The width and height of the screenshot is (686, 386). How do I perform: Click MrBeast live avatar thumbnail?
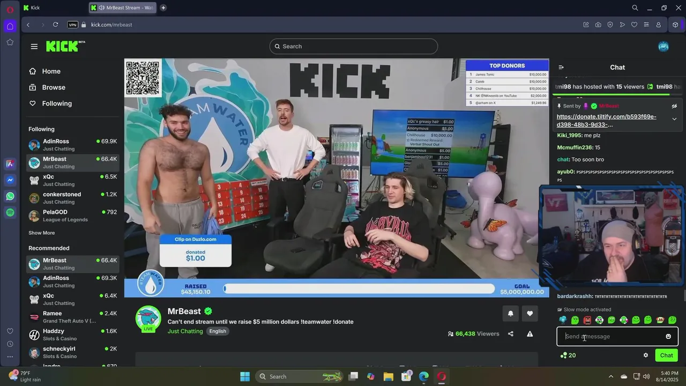(148, 320)
